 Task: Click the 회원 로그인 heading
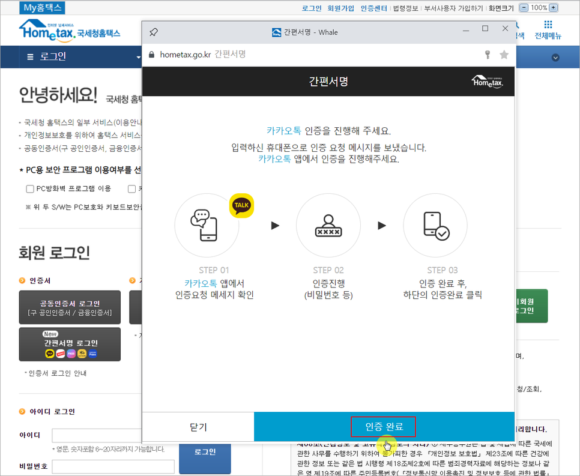(x=55, y=253)
